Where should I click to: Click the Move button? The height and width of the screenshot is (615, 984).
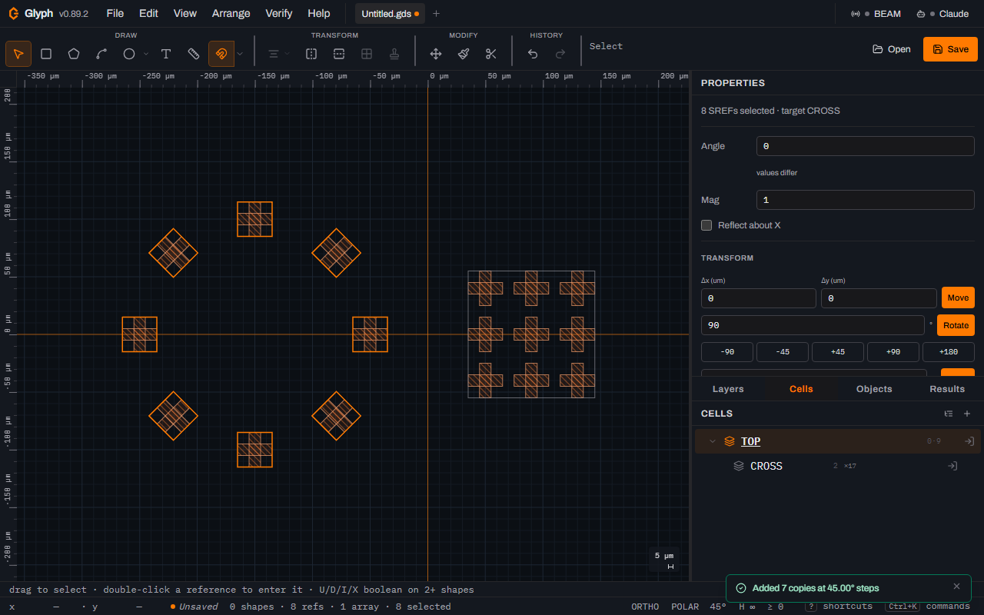tap(958, 298)
